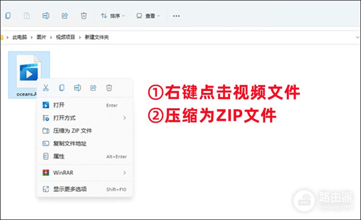Choose 复制文件地址 from context menu
361x220 pixels.
click(70, 143)
